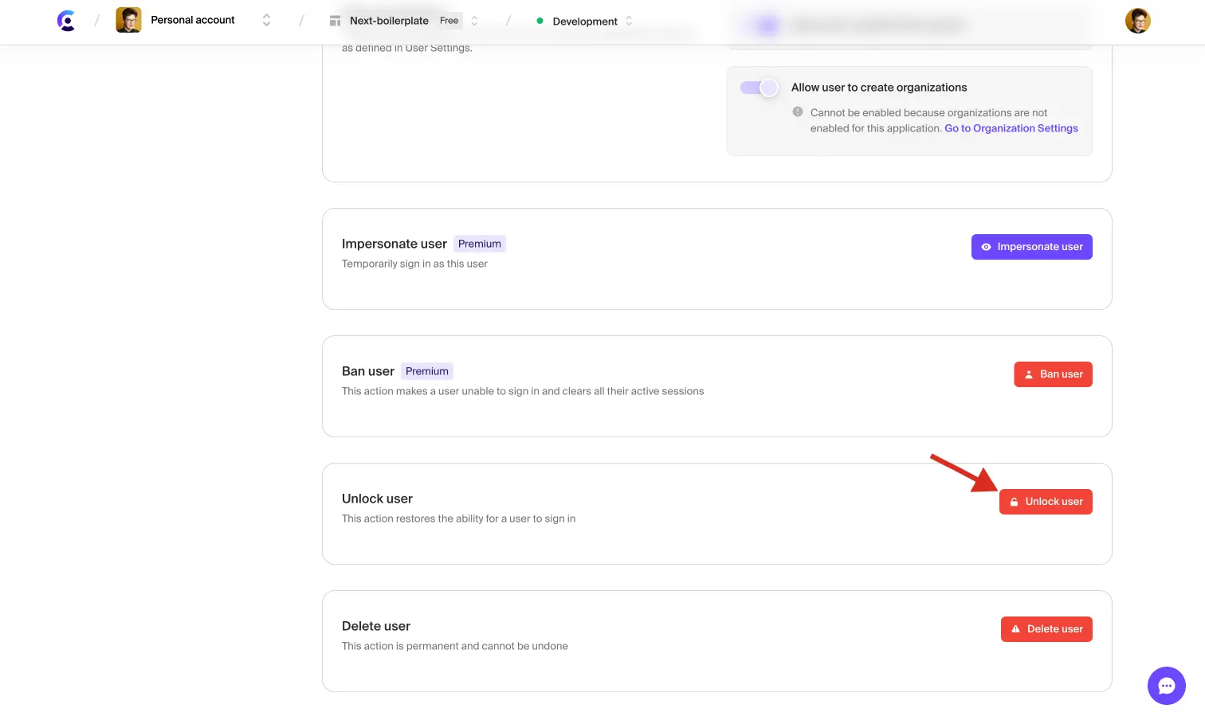Click the eye icon on Impersonate user

986,247
